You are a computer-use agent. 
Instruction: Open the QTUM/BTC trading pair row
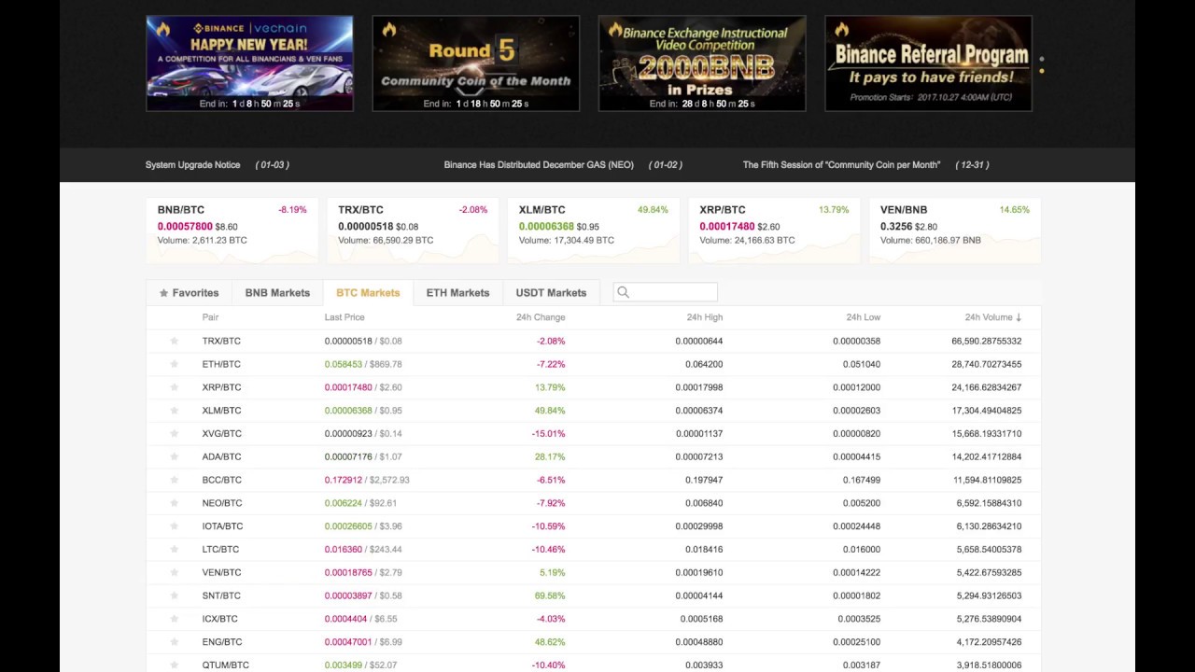593,665
